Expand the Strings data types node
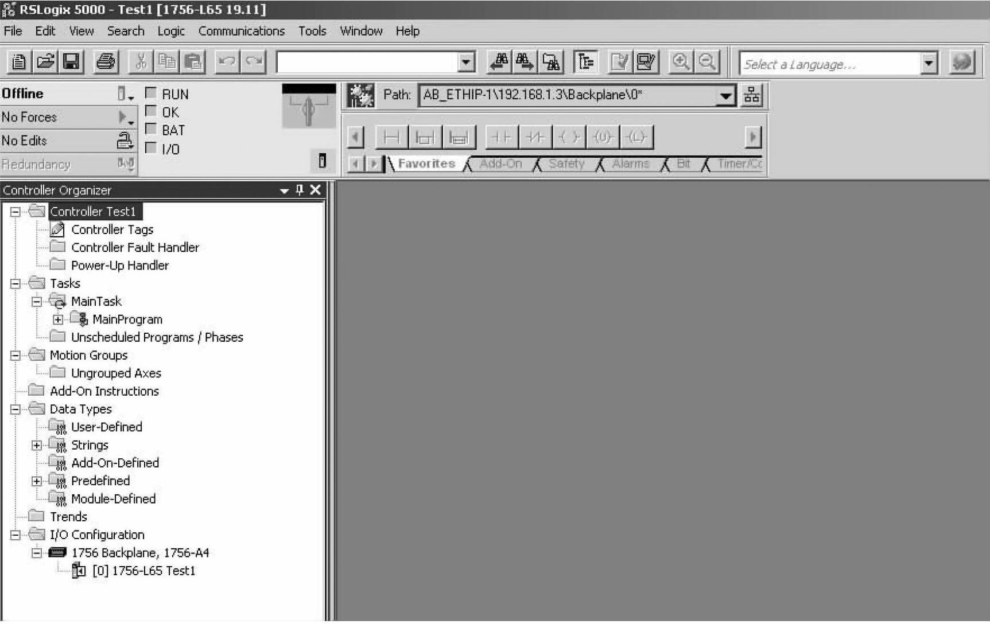 (37, 445)
